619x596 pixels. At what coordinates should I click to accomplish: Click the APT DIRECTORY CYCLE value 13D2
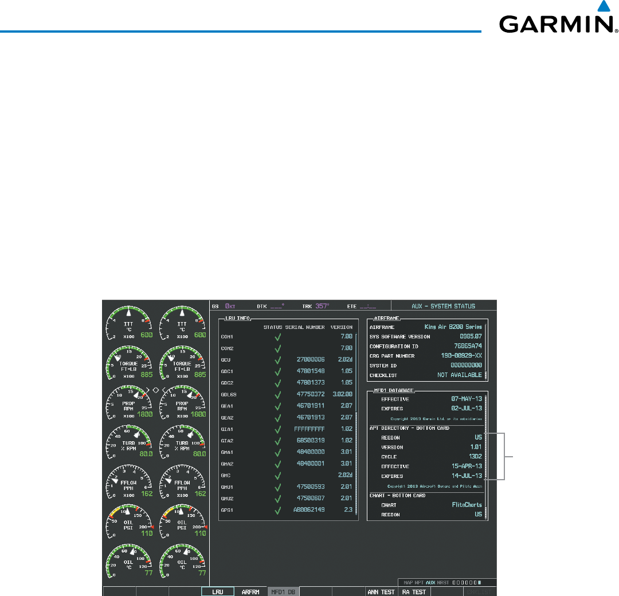point(475,457)
